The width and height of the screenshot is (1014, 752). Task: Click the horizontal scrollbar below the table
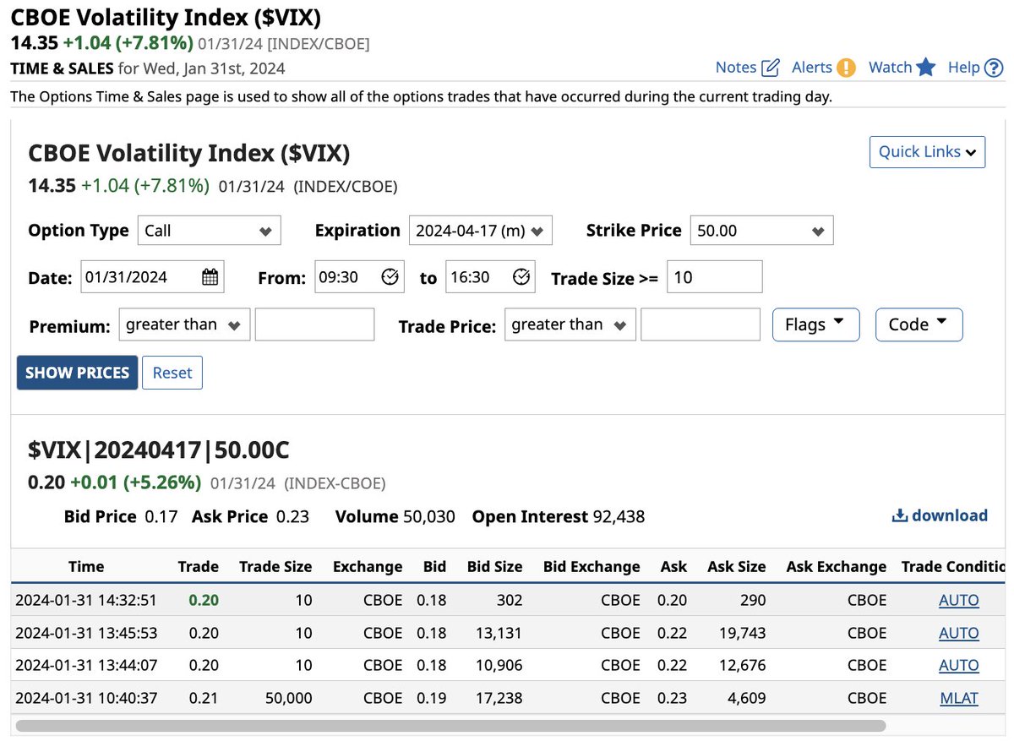(x=448, y=725)
